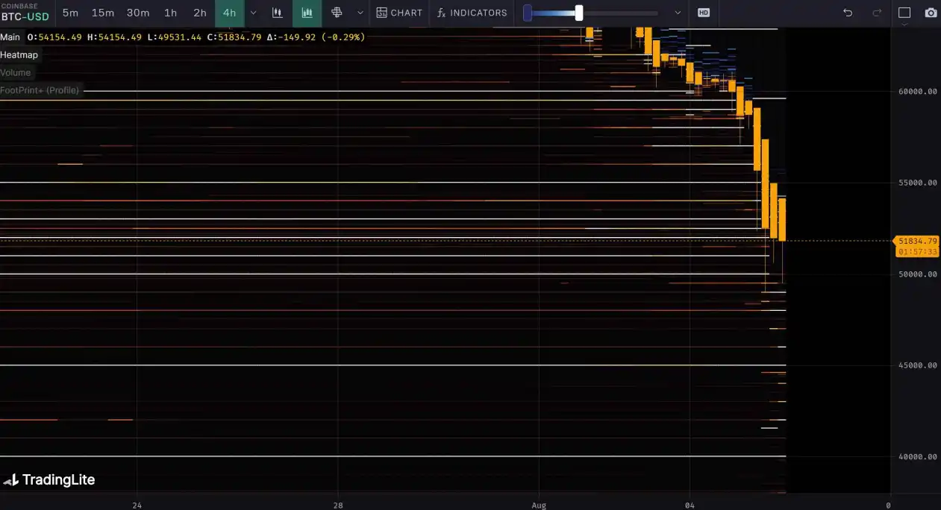Select the candlestick chart type icon

[278, 13]
